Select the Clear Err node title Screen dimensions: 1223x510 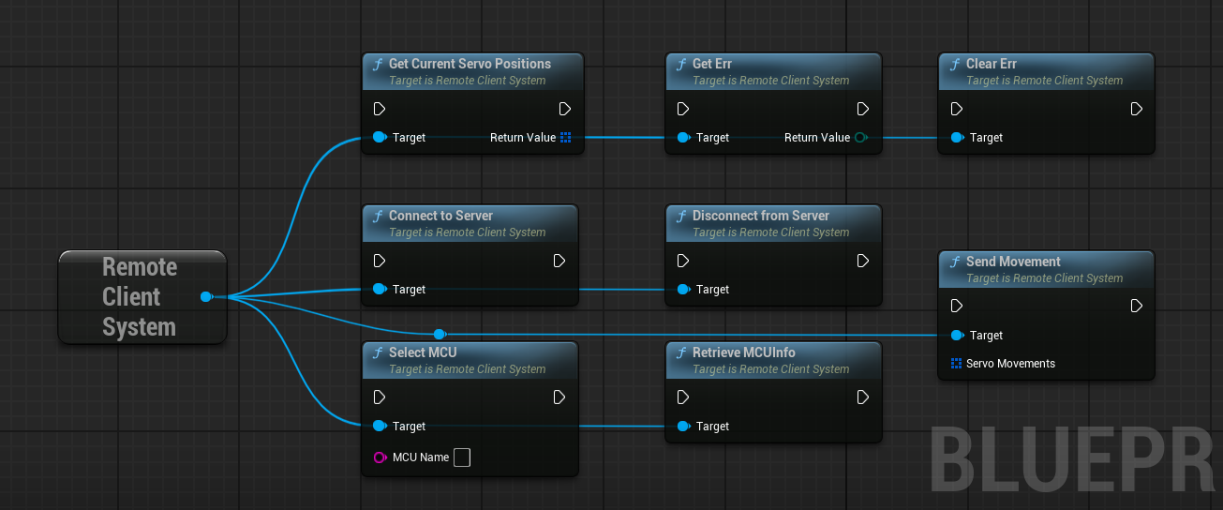pyautogui.click(x=992, y=64)
